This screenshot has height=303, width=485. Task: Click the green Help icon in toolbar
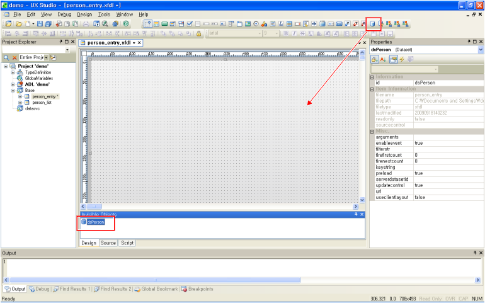click(126, 24)
